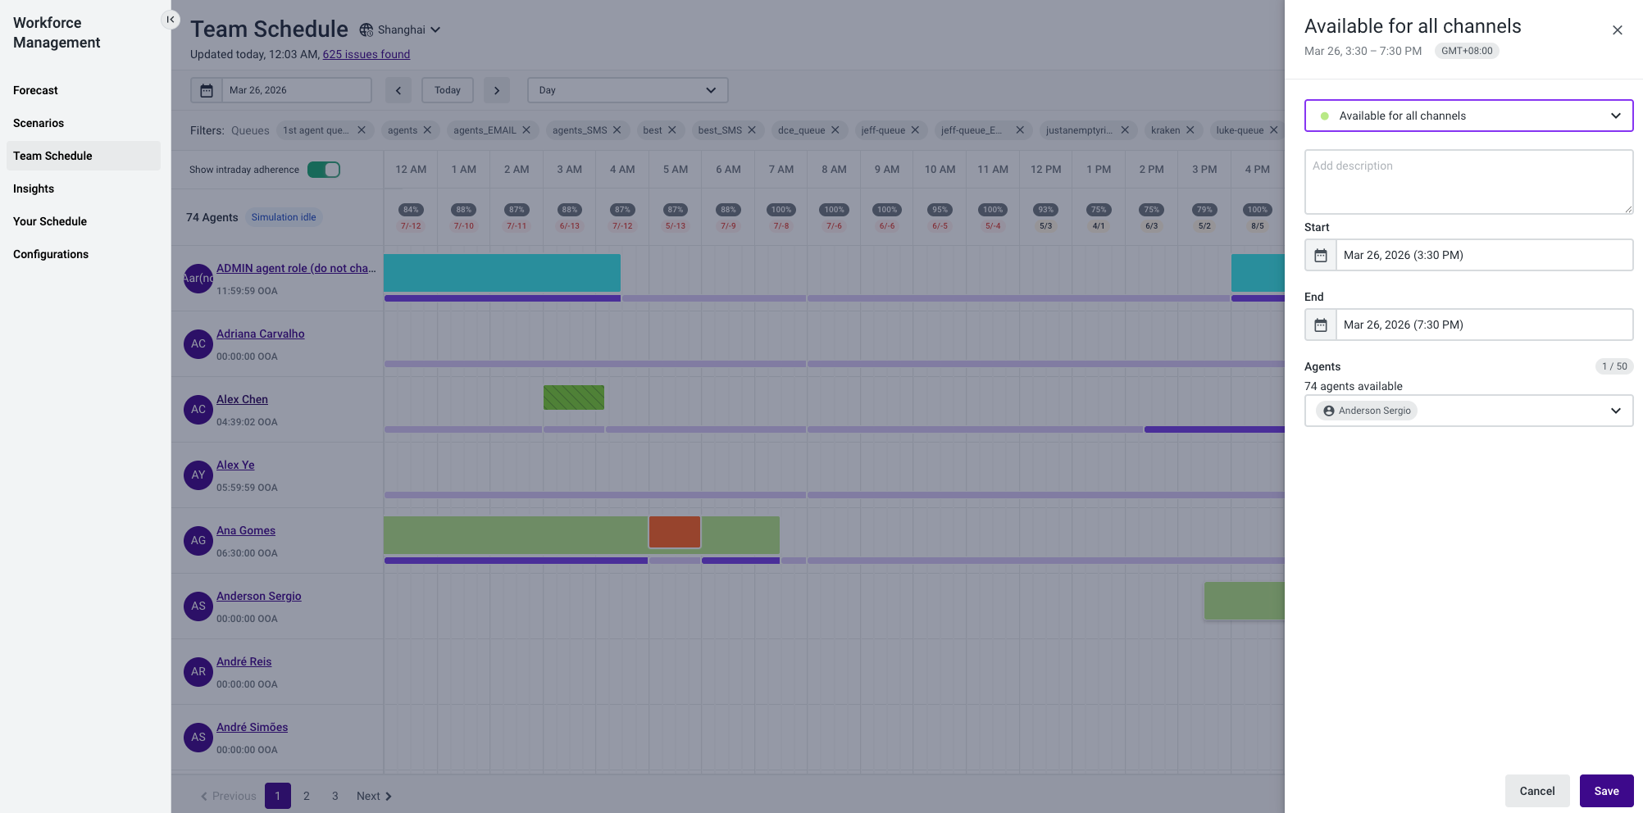Select Ana Gomes' red break block

tap(675, 532)
